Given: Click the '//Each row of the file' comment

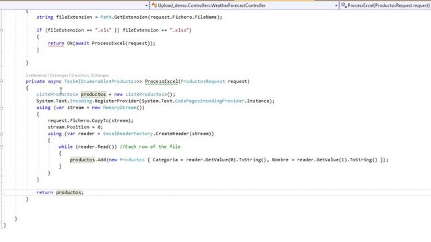Looking at the screenshot, I should [x=150, y=147].
